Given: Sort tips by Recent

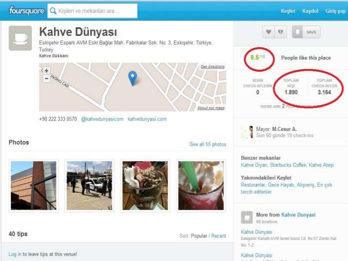Looking at the screenshot, I should (x=218, y=236).
